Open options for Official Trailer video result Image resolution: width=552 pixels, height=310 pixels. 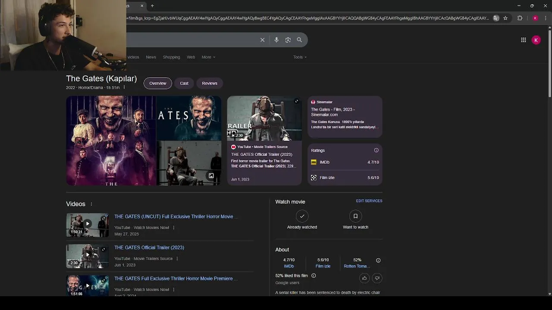177,259
